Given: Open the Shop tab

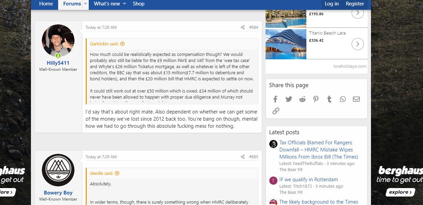Looking at the screenshot, I should point(138,4).
